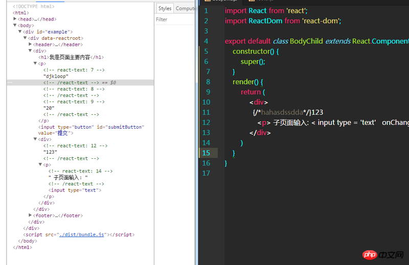Image resolution: width=409 pixels, height=265 pixels.
Task: Select the input submitButton element row
Action: click(92, 130)
